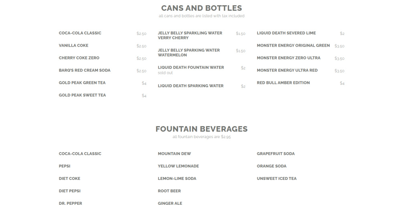This screenshot has height=210, width=401.
Task: Select Unsweet Iced Tea
Action: [277, 178]
